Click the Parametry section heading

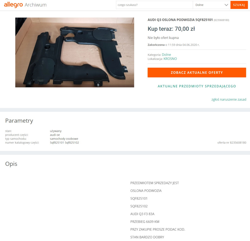coord(19,121)
